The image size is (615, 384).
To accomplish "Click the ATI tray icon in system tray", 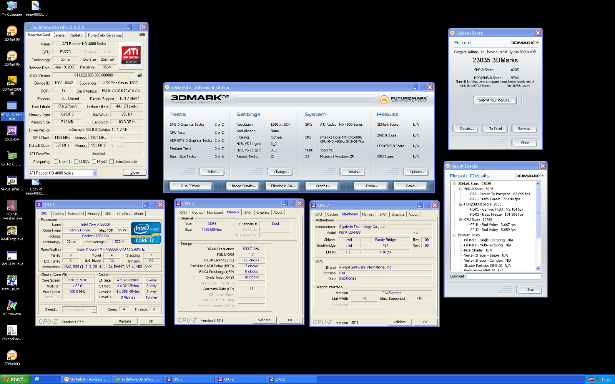I will (x=591, y=379).
